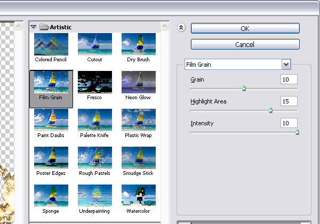Select the Paint Daubs filter thumbnail
The width and height of the screenshot is (320, 224).
coord(51,121)
